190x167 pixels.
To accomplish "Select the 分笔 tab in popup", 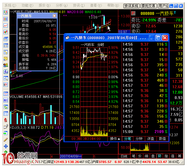I will [x=128, y=139].
